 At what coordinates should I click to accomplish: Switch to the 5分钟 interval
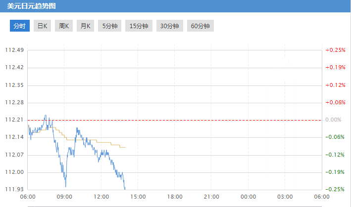tap(109, 26)
